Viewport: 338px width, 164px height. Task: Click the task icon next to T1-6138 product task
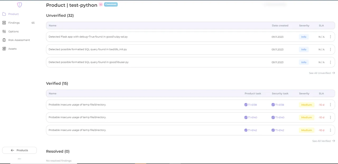(246, 105)
